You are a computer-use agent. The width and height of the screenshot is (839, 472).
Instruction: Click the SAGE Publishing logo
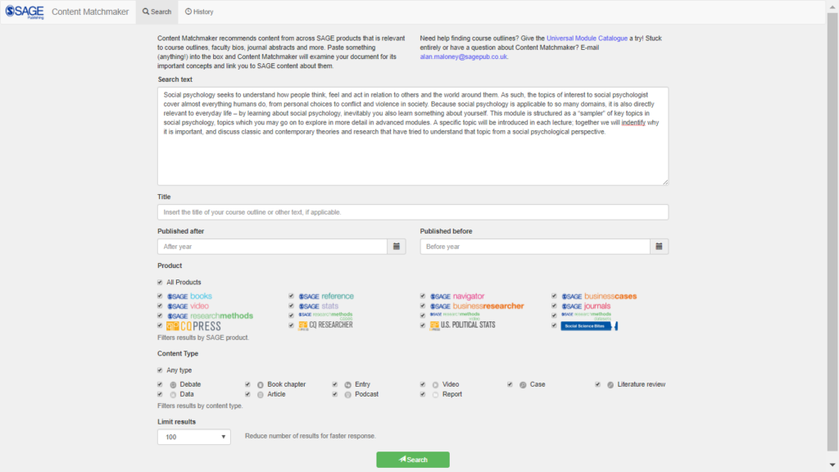(x=25, y=11)
